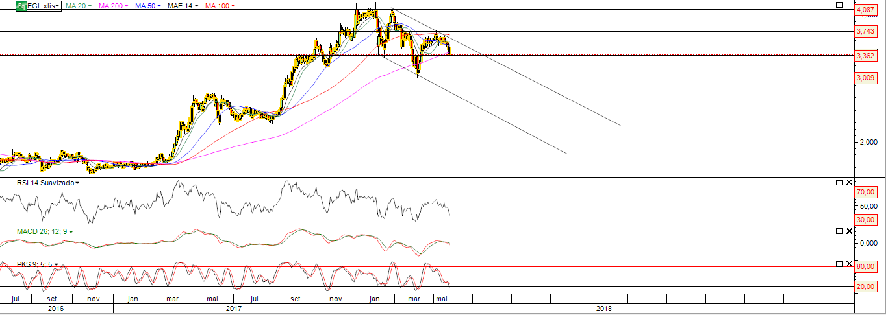Click the 'set' 2016 month marker
886x315 pixels.
52,299
